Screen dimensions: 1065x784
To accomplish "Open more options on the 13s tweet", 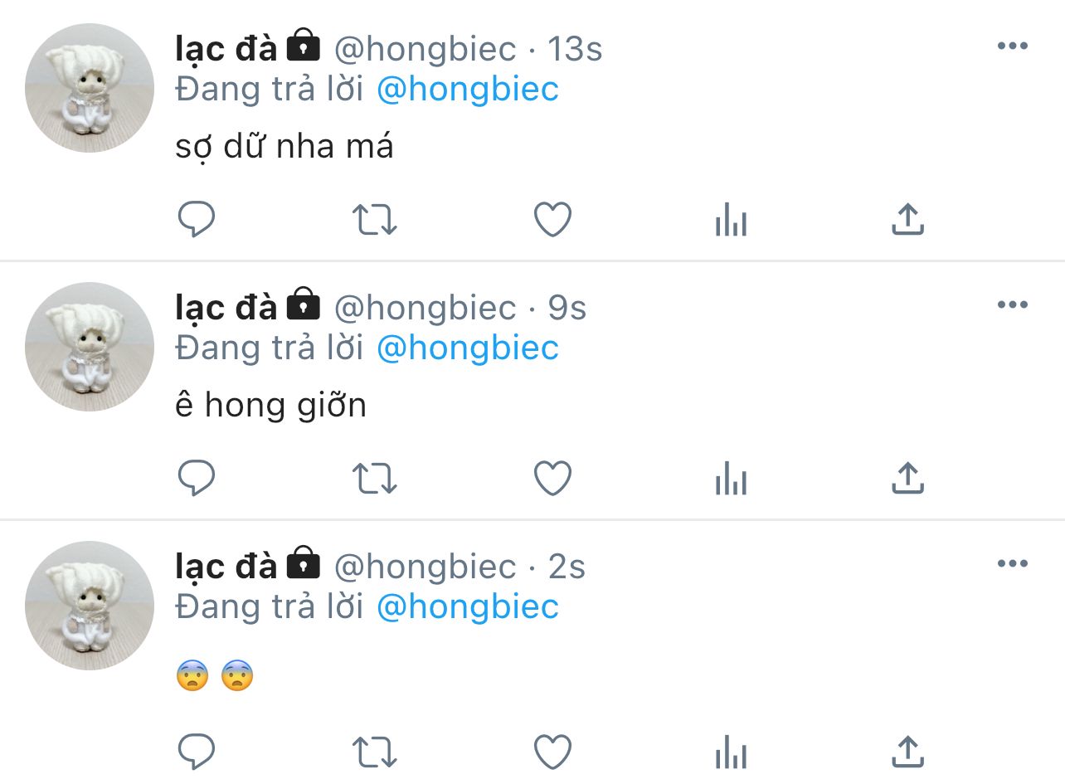I will pyautogui.click(x=1013, y=46).
